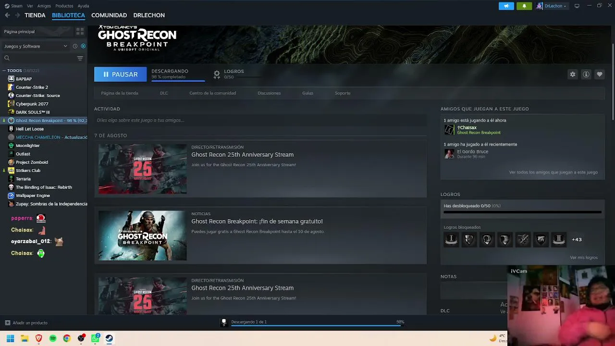
Task: Open WhatsApp from the taskbar
Action: point(95,338)
